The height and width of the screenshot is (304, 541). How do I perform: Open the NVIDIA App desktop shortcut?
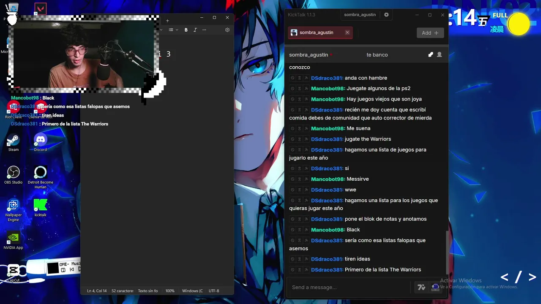tap(14, 241)
